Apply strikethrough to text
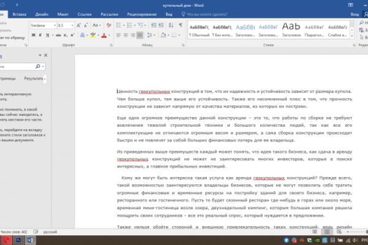368x245 pixels. pyautogui.click(x=58, y=35)
